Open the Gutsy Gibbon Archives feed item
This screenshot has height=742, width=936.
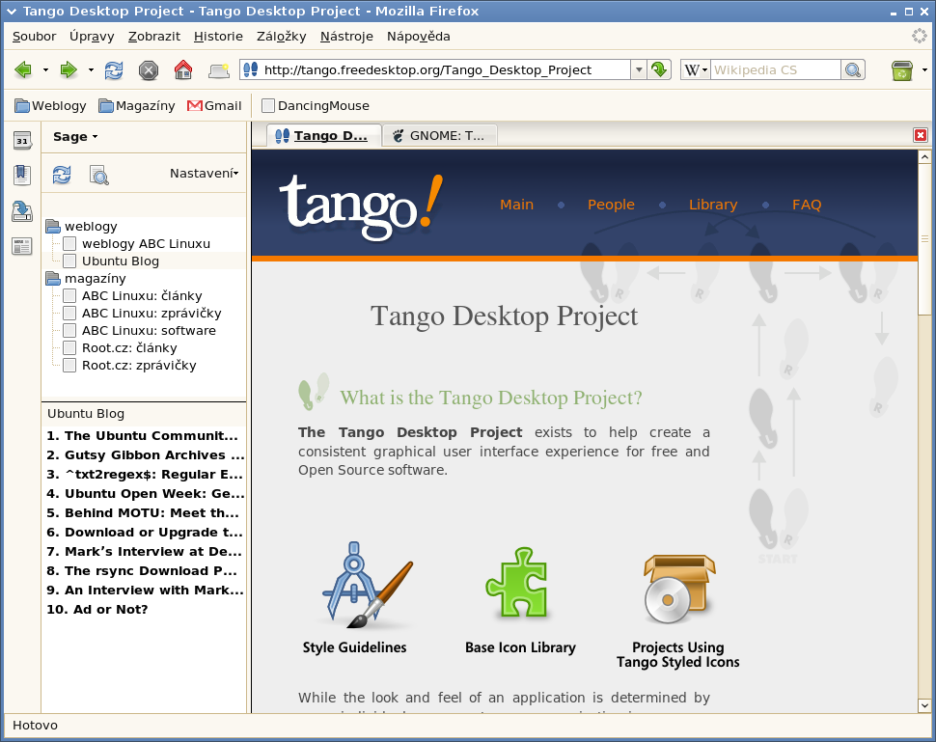click(x=145, y=455)
